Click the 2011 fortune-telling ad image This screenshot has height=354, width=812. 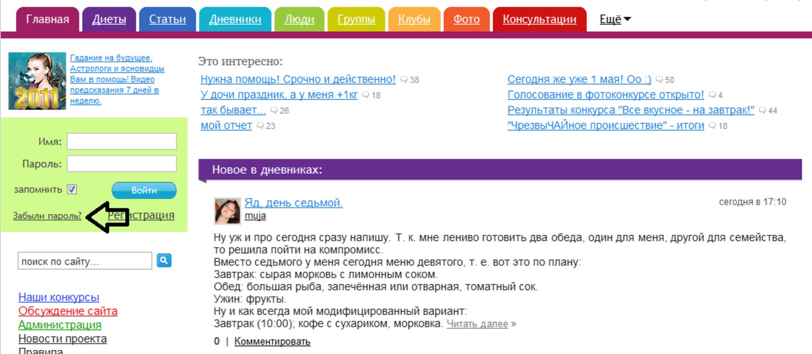37,81
